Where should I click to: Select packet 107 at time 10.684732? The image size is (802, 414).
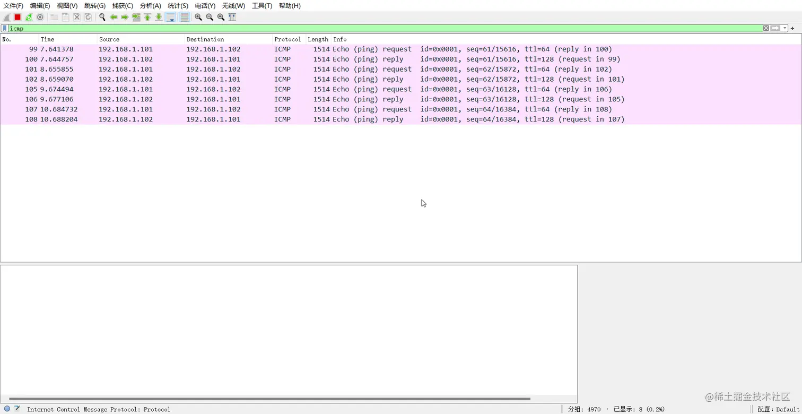[x=400, y=110]
